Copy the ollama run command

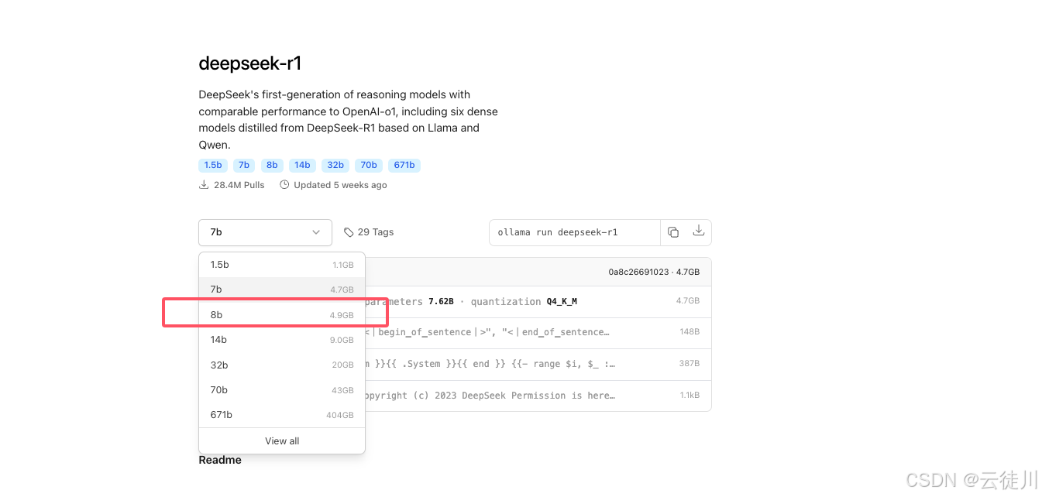coord(672,232)
